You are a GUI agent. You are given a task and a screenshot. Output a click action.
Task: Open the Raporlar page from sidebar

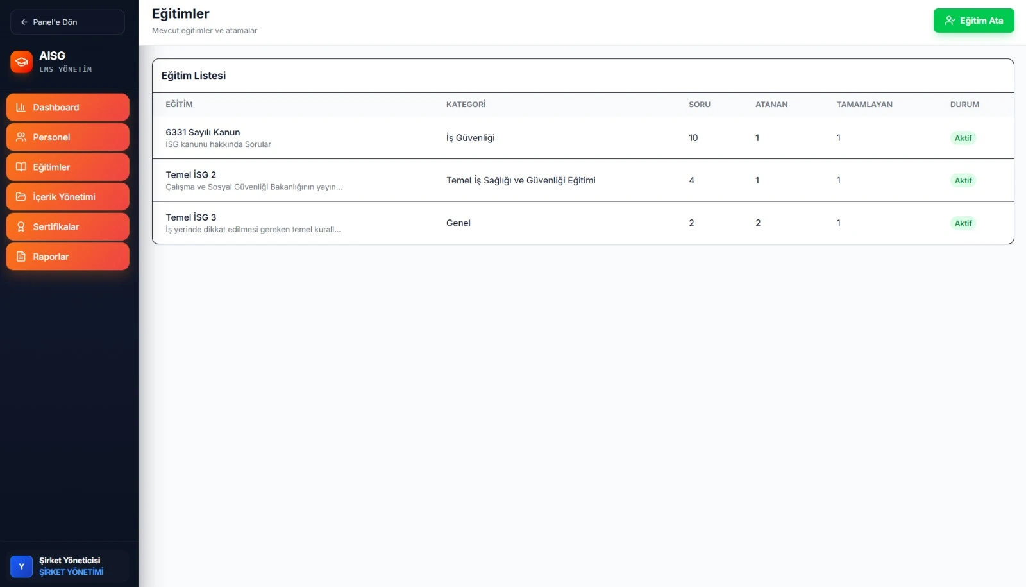pos(67,257)
